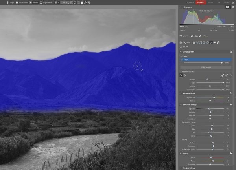The width and height of the screenshot is (236, 170).
Task: Delete the brush filter with trash icon
Action: point(231,52)
